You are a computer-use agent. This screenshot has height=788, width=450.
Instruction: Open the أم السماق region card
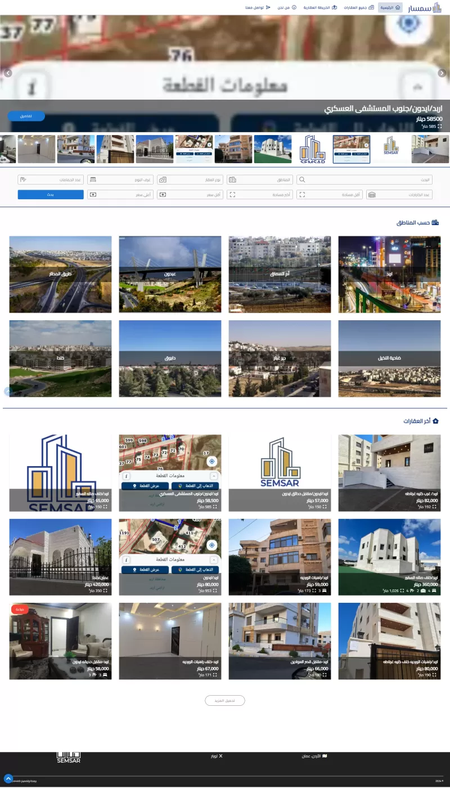click(x=280, y=274)
